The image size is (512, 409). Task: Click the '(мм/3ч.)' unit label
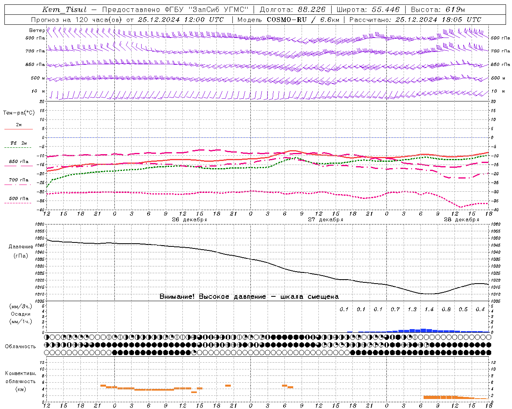tap(21, 306)
